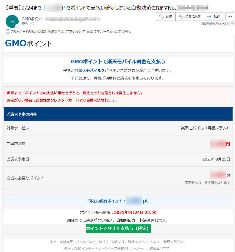Click the 返信 (Reply) button

tap(166, 17)
